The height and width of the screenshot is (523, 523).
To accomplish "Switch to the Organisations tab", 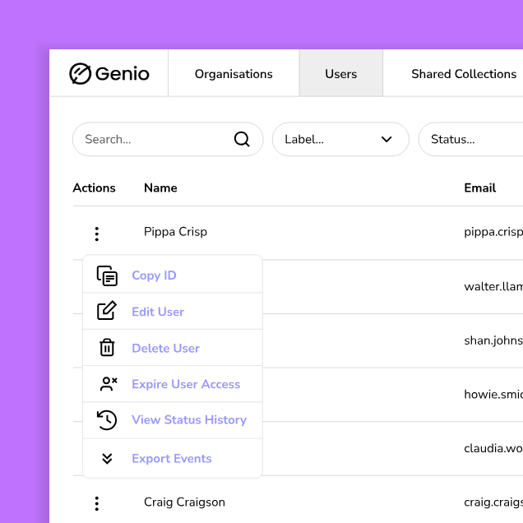I will tap(234, 74).
